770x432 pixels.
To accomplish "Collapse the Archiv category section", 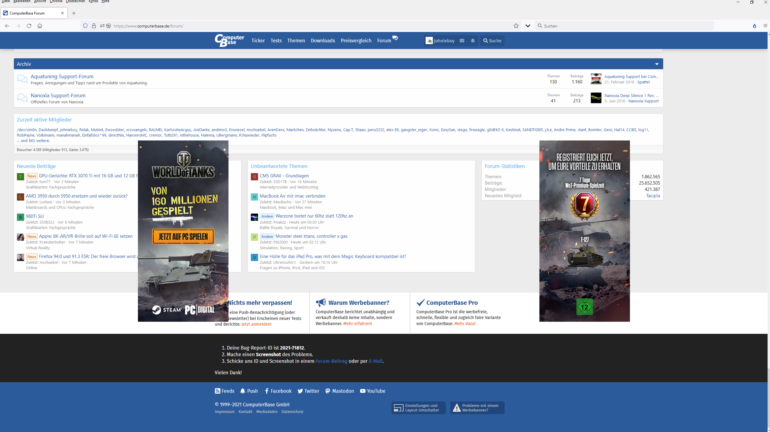I will 657,64.
